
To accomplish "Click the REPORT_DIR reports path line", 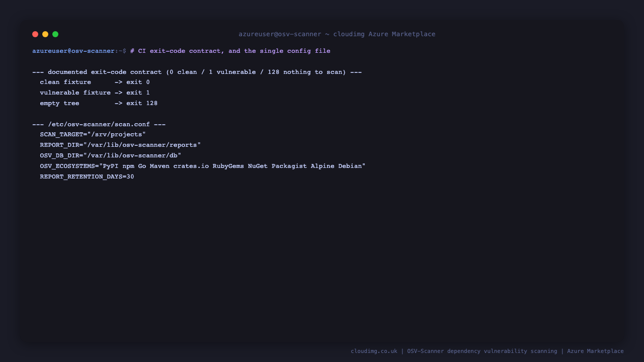I will point(120,145).
